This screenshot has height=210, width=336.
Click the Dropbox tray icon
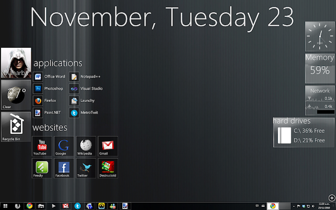click(303, 206)
